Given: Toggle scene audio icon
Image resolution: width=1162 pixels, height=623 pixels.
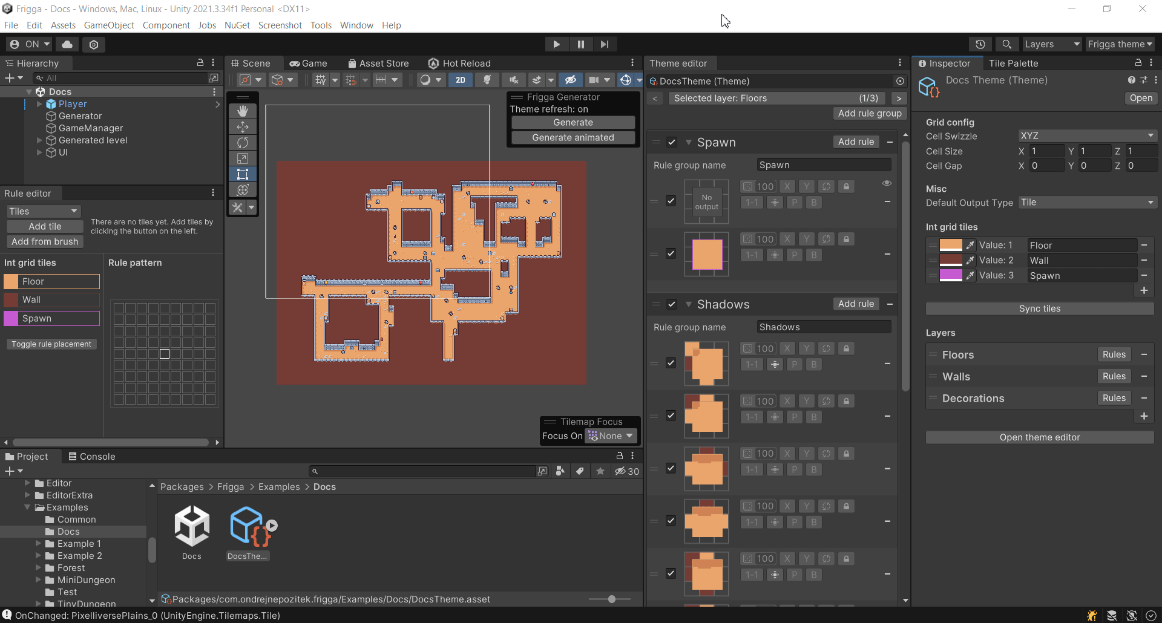Looking at the screenshot, I should coord(513,80).
